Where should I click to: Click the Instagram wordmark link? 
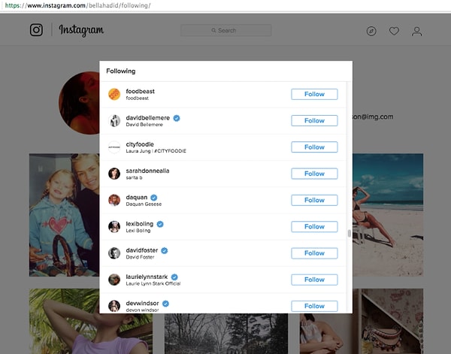point(81,30)
